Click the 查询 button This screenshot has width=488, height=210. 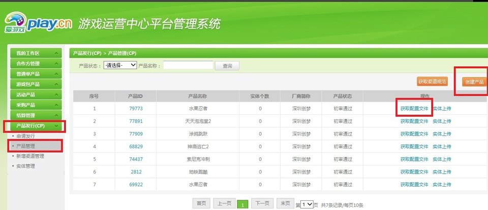pos(227,66)
